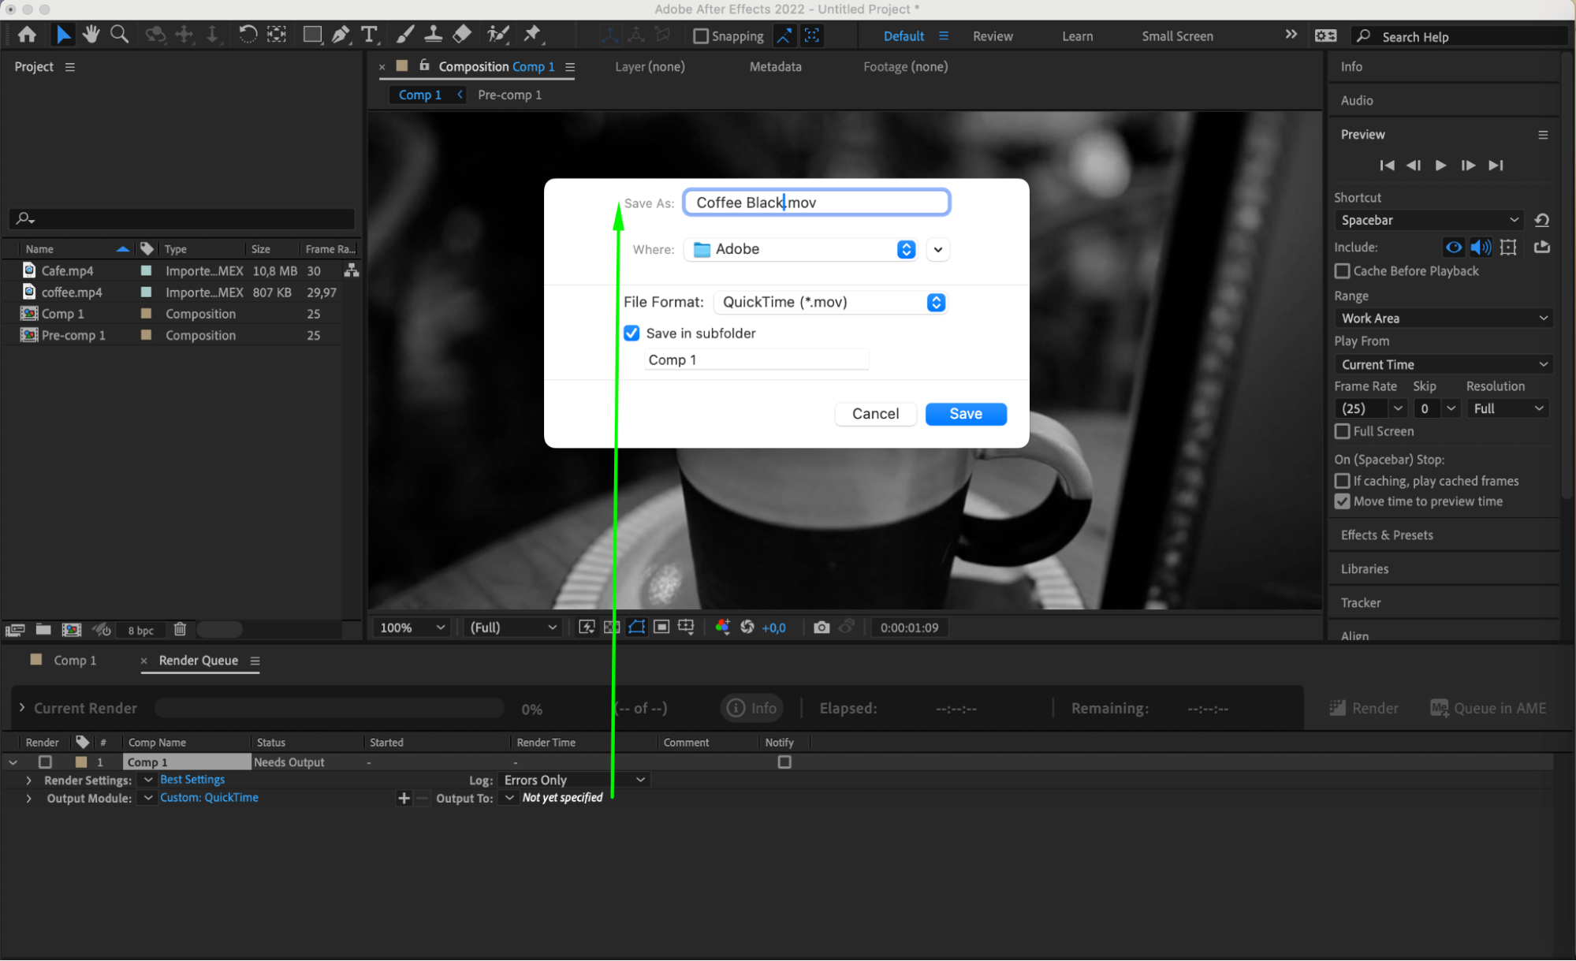Screen dimensions: 1576x961
Task: Expand the Render Settings disclosure triangle
Action: [29, 780]
